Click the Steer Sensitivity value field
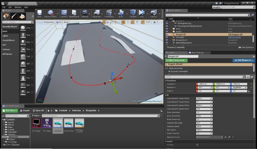The image size is (257, 149). click(x=204, y=112)
